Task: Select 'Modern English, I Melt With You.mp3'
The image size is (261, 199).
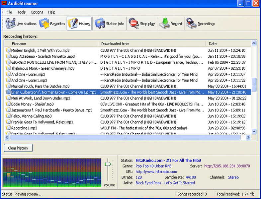Action: (x=40, y=50)
